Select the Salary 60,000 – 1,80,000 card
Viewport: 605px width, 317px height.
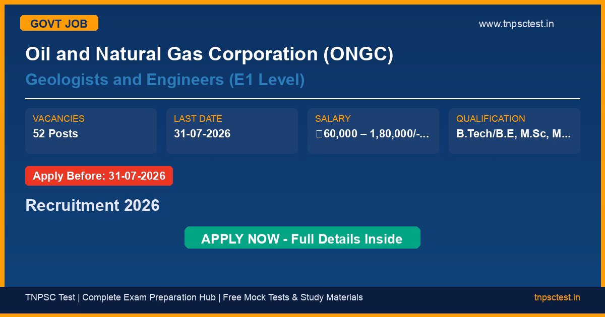coord(373,131)
